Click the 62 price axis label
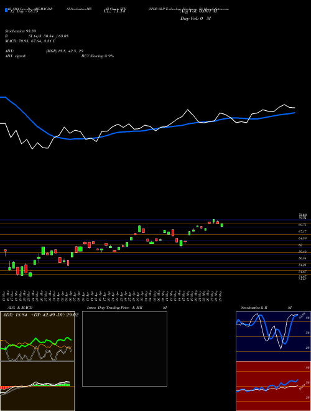This screenshot has height=411, width=311. [x=300, y=245]
